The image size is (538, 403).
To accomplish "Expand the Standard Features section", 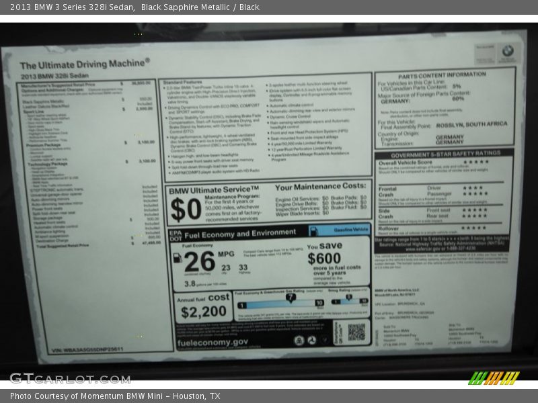I will tap(182, 82).
